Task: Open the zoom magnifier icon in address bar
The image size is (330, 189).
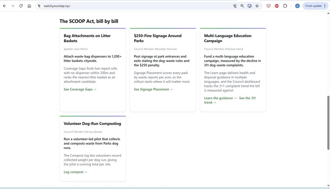Action: point(242,6)
